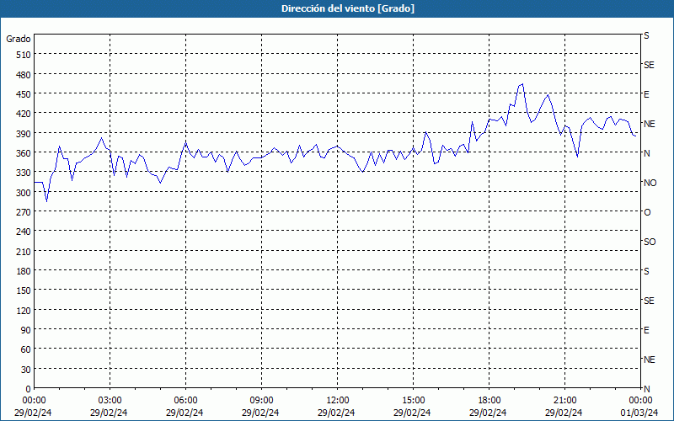Select the "O" compass label level with 270
The height and width of the screenshot is (421, 674).
click(x=647, y=212)
